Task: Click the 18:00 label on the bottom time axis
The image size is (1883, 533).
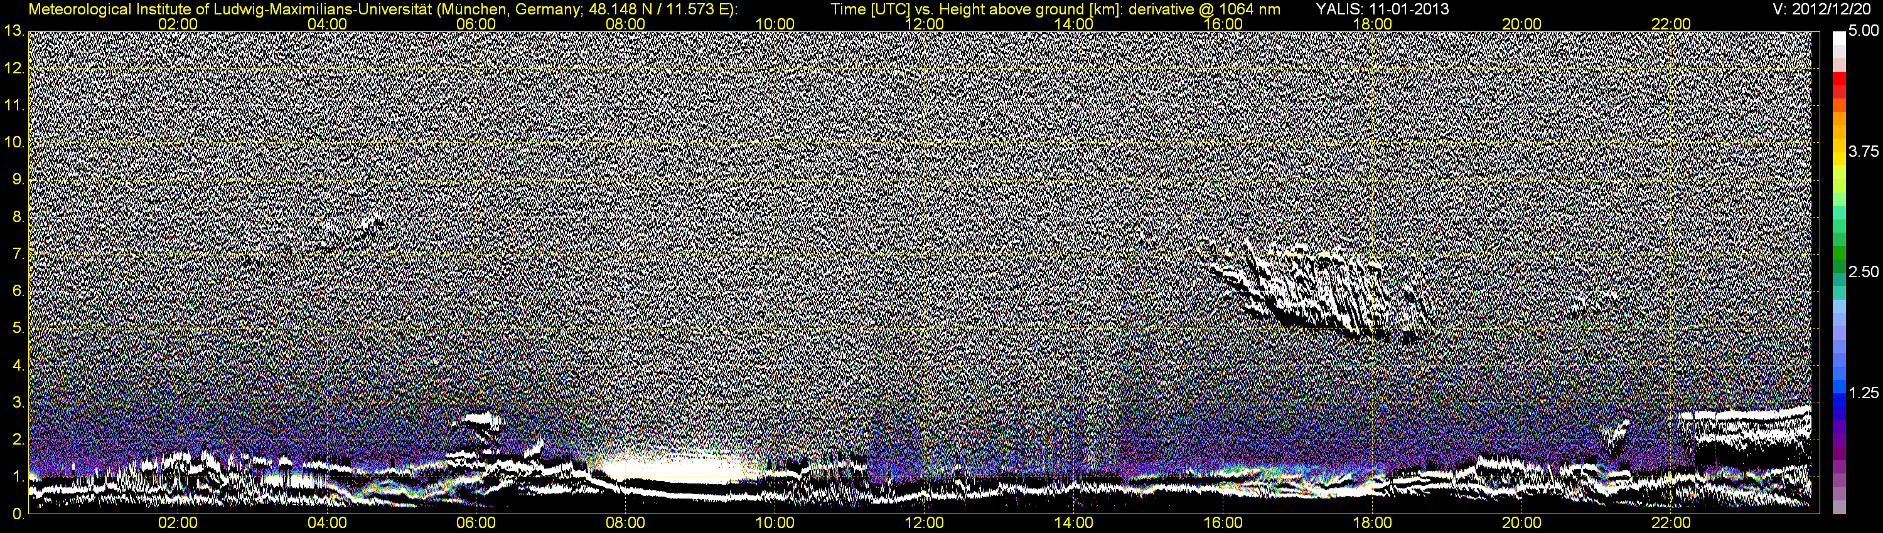Action: [1372, 523]
